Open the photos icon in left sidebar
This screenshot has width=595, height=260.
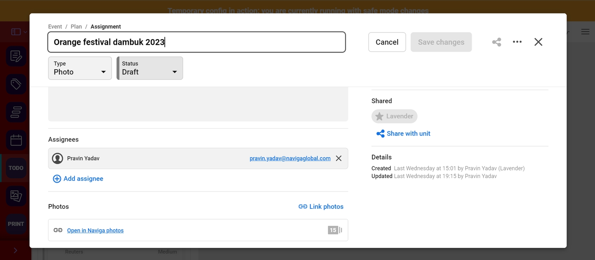(x=16, y=196)
